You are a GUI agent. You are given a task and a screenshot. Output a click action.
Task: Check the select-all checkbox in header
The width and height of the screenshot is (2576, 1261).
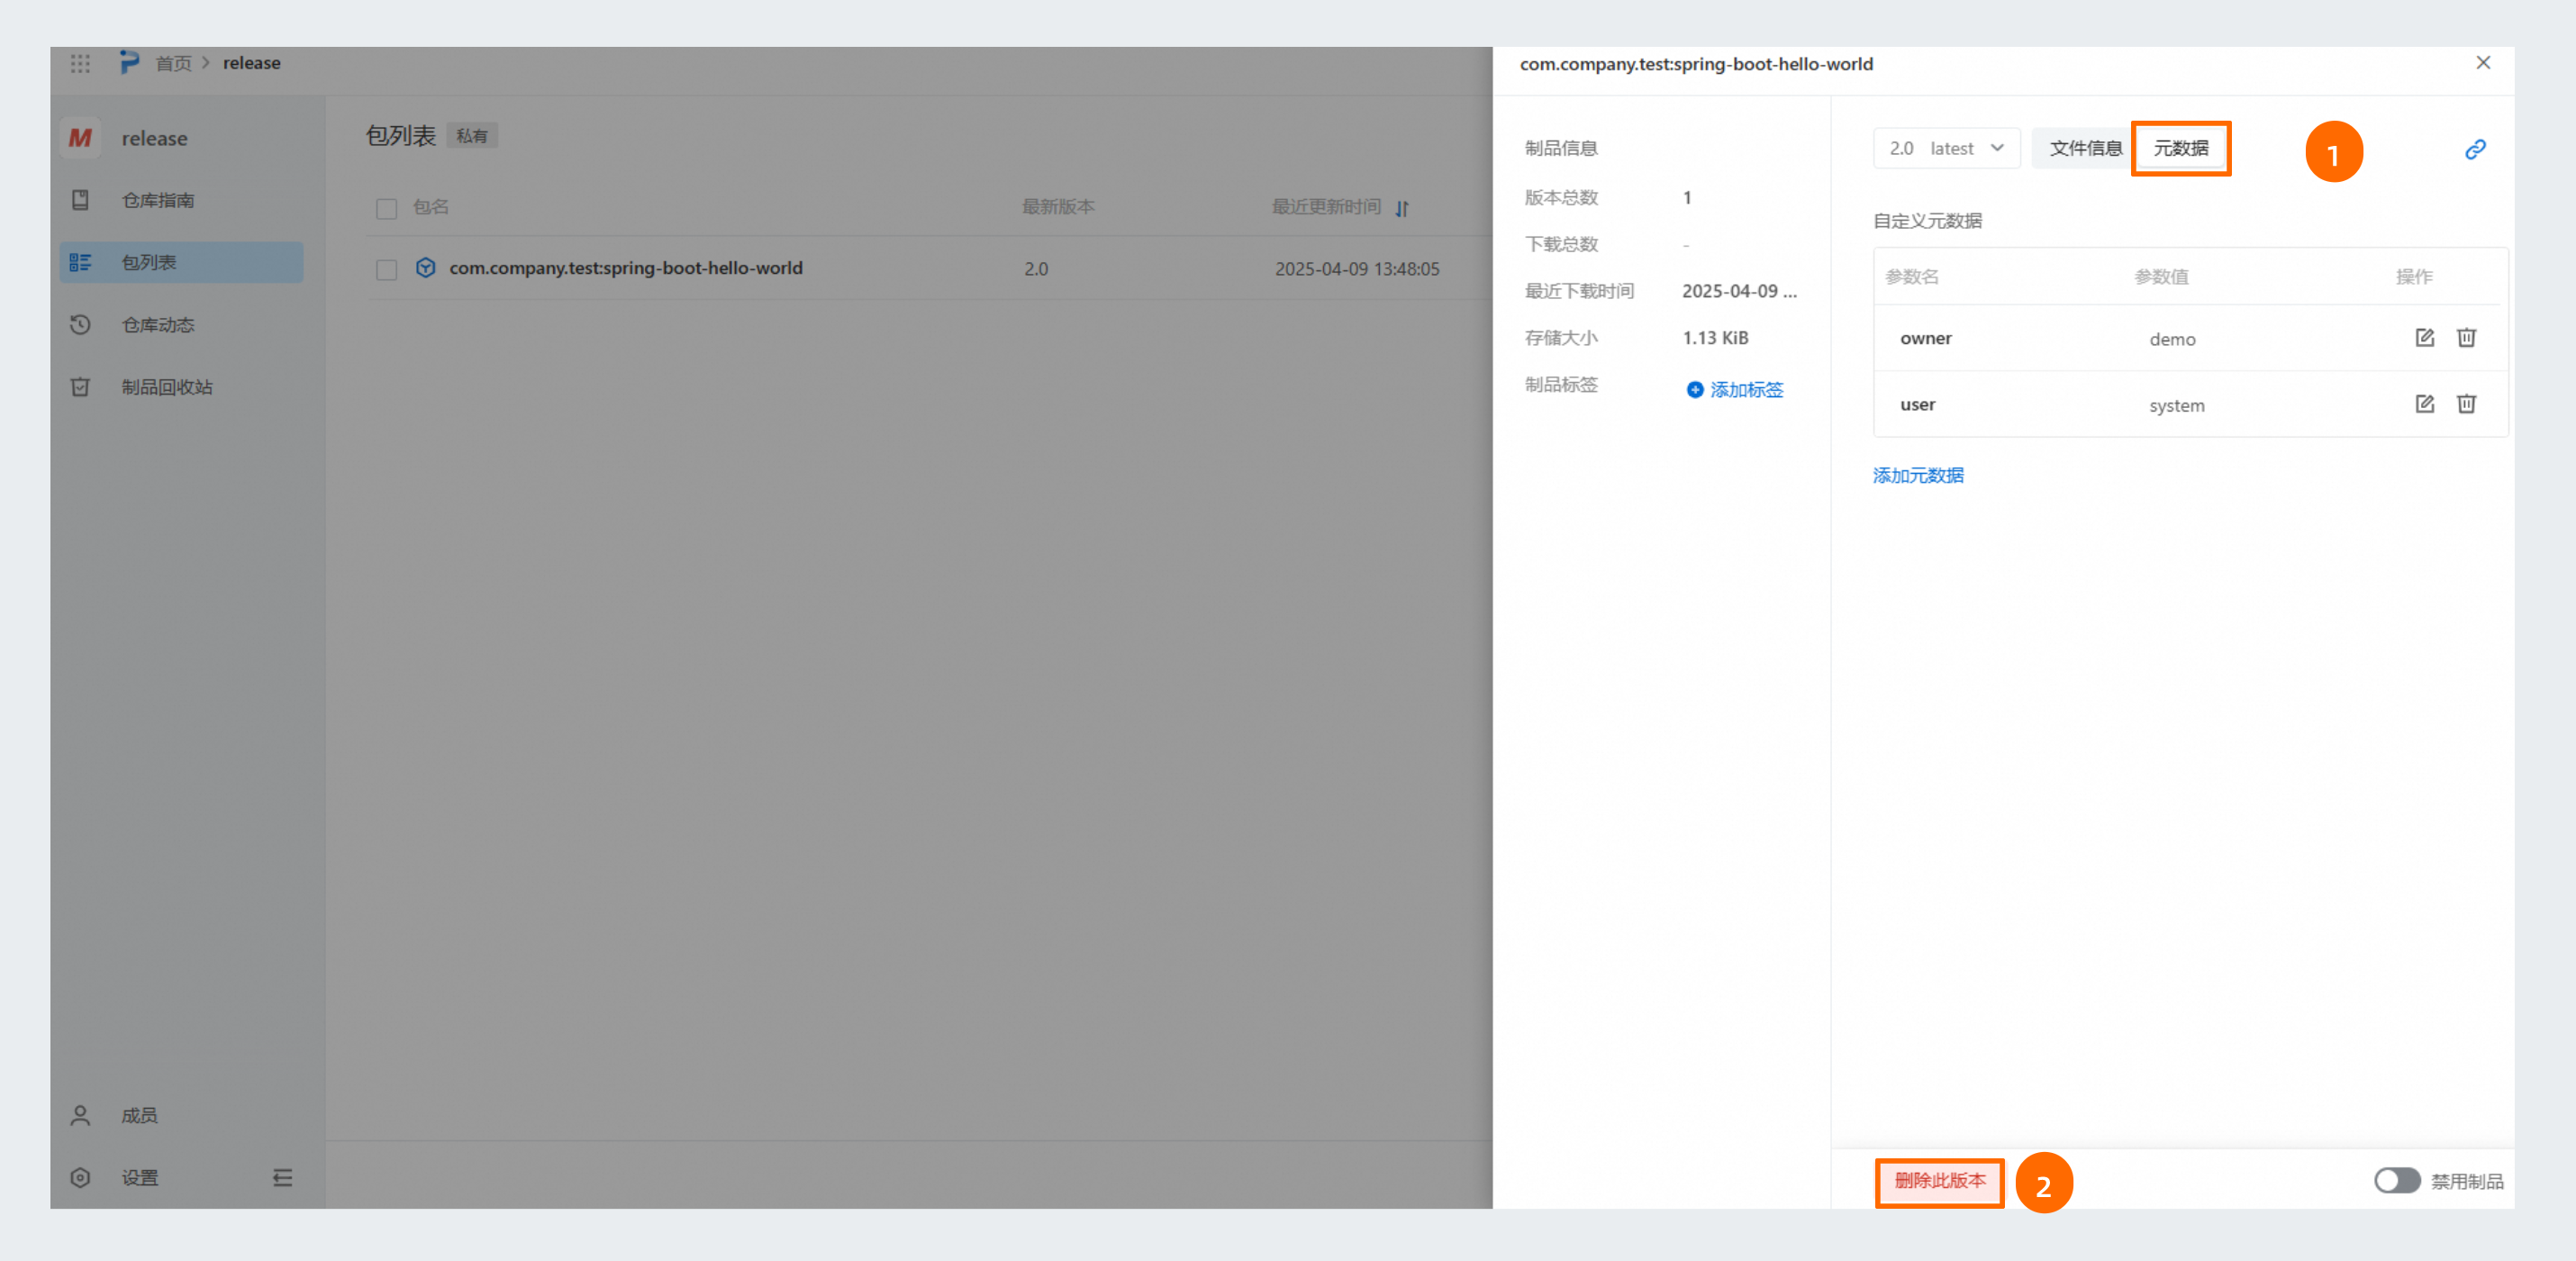click(x=386, y=208)
